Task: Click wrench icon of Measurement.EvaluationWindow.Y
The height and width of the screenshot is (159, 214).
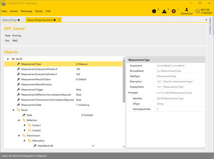Action: [x=18, y=74]
